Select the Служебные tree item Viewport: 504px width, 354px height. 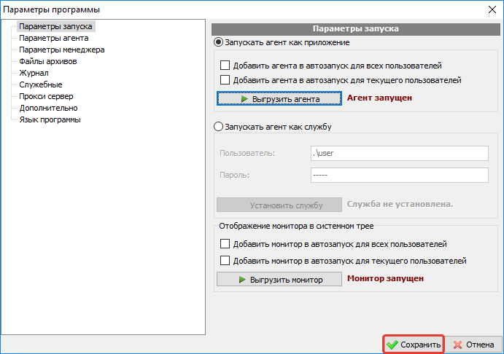pos(41,84)
